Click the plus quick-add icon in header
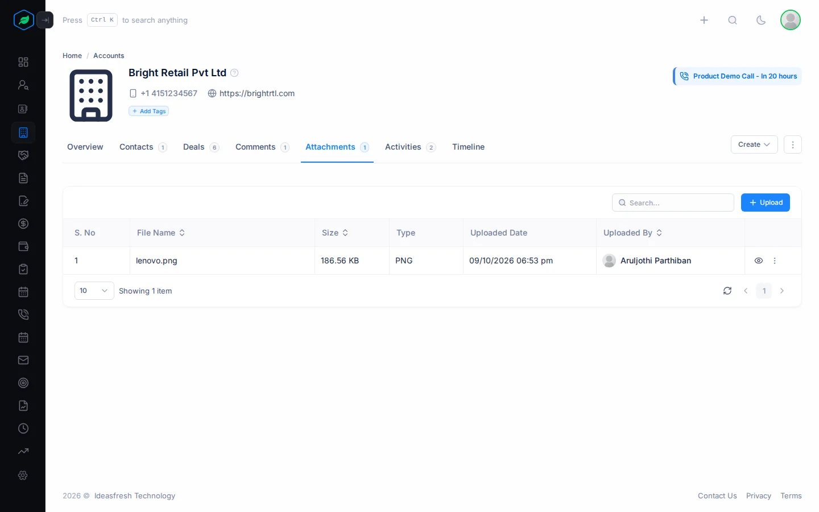819x512 pixels. [704, 20]
